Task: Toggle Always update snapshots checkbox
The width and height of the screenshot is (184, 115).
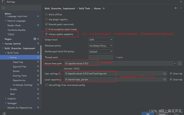Action: pos(46,34)
